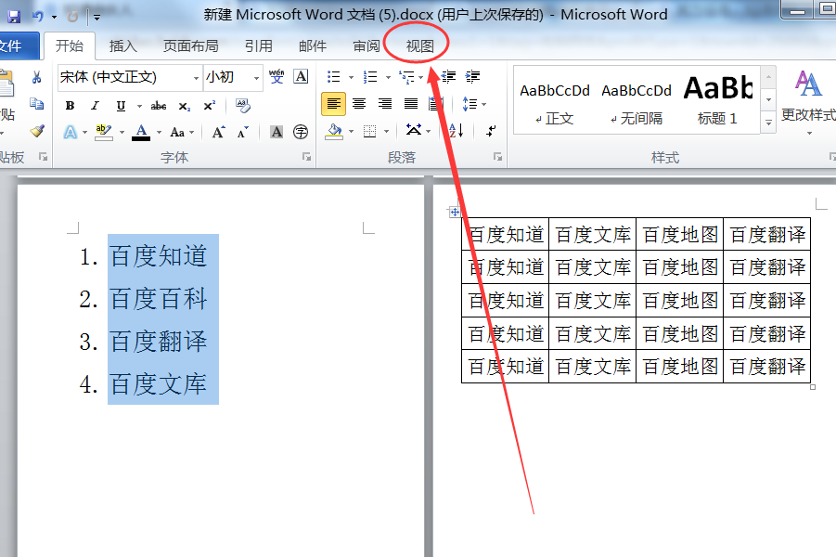Image resolution: width=836 pixels, height=557 pixels.
Task: Apply the 正文 (Normal) style
Action: pyautogui.click(x=555, y=101)
